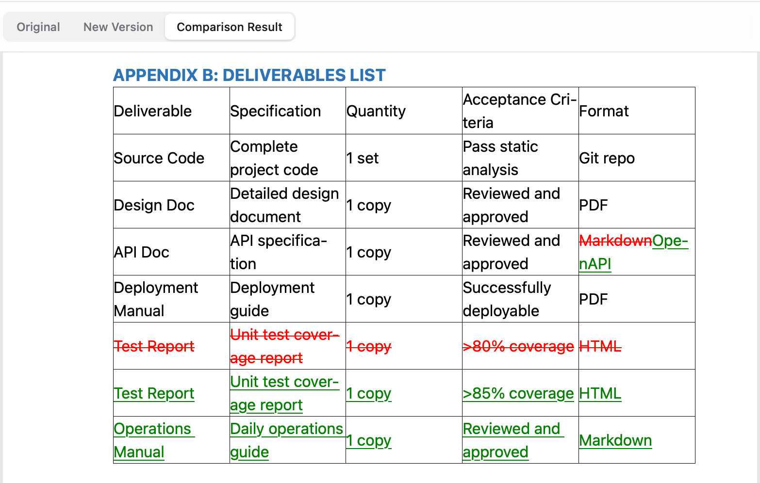Click 1 copy in the Operations Manual row
Image resolution: width=760 pixels, height=483 pixels.
coord(404,440)
